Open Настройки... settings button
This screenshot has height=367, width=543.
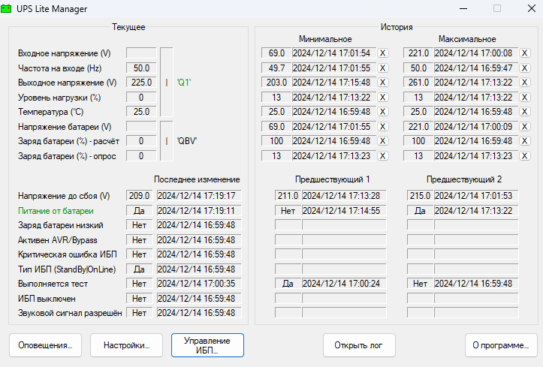tap(126, 346)
